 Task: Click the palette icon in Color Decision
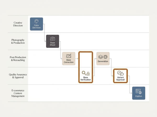click(36, 21)
